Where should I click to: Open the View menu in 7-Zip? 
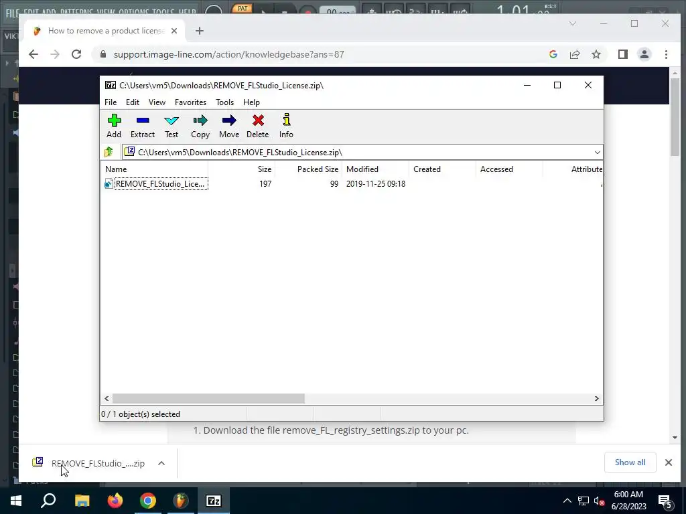[157, 102]
